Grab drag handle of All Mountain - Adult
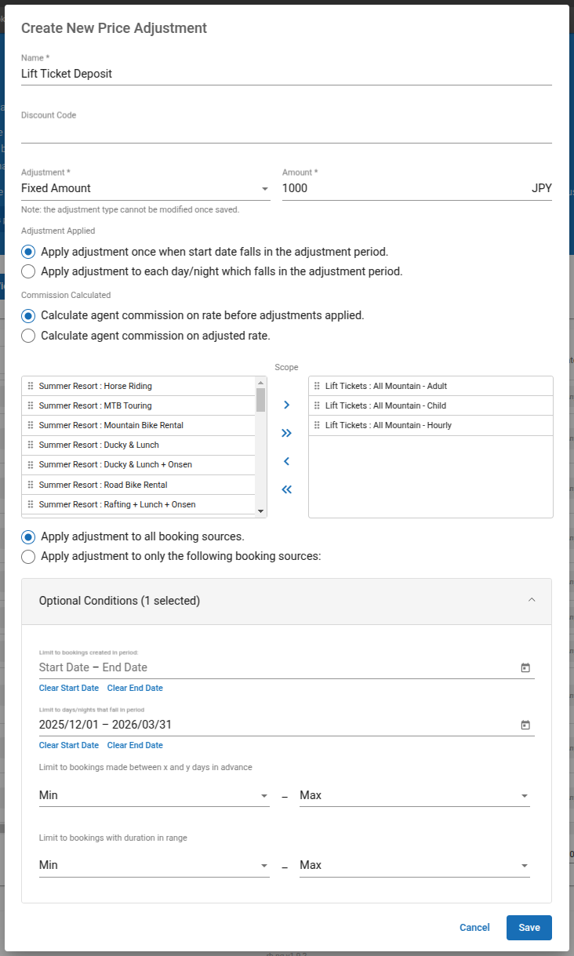Screen dimensions: 574x956 coord(317,386)
